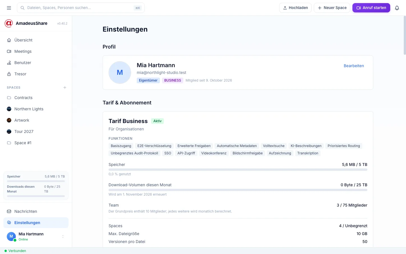Click the Speicher usage bar in main panel
The width and height of the screenshot is (406, 254).
(x=238, y=170)
